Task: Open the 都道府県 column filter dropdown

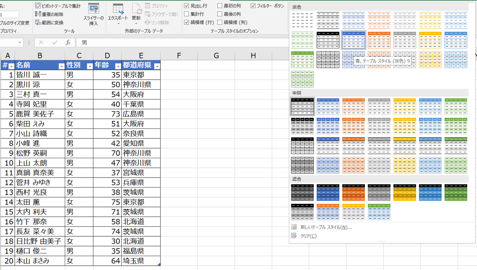Action: pyautogui.click(x=157, y=66)
